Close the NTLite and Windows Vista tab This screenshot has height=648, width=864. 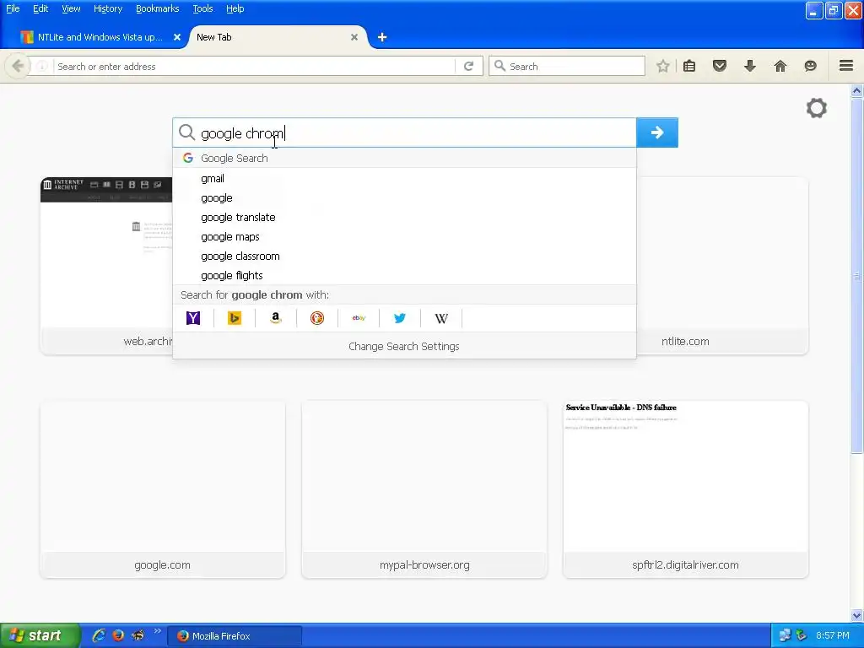(177, 37)
